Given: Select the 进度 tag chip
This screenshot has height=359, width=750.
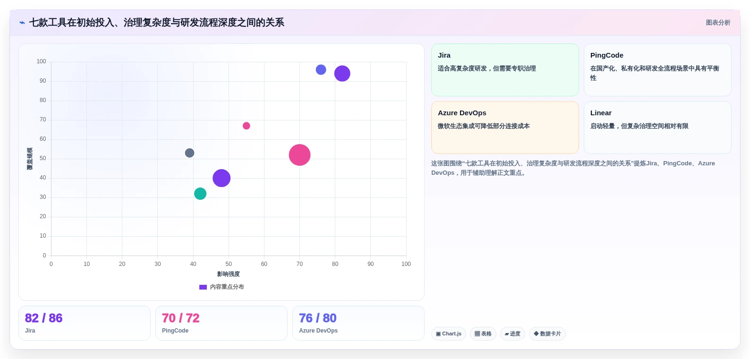Looking at the screenshot, I should tap(512, 334).
